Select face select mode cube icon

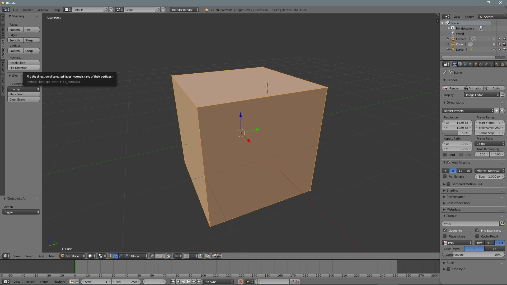[162, 256]
